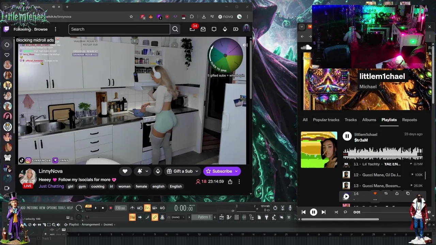Follow LinnyNova with the heart button
The width and height of the screenshot is (436, 245).
click(x=125, y=171)
